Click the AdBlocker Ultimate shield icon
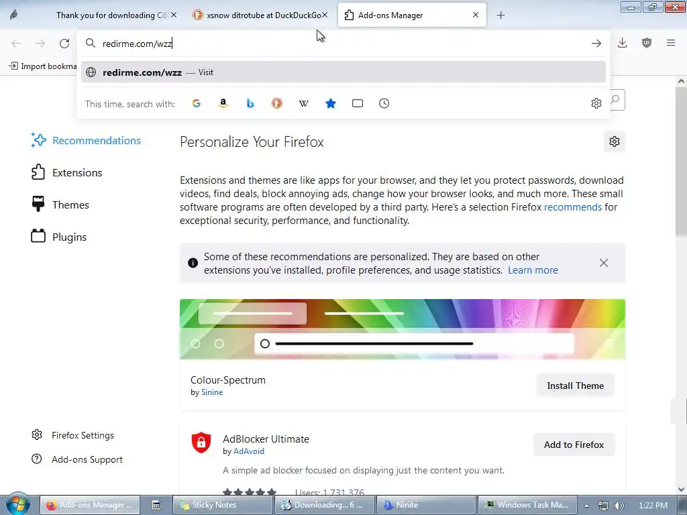 pos(201,443)
